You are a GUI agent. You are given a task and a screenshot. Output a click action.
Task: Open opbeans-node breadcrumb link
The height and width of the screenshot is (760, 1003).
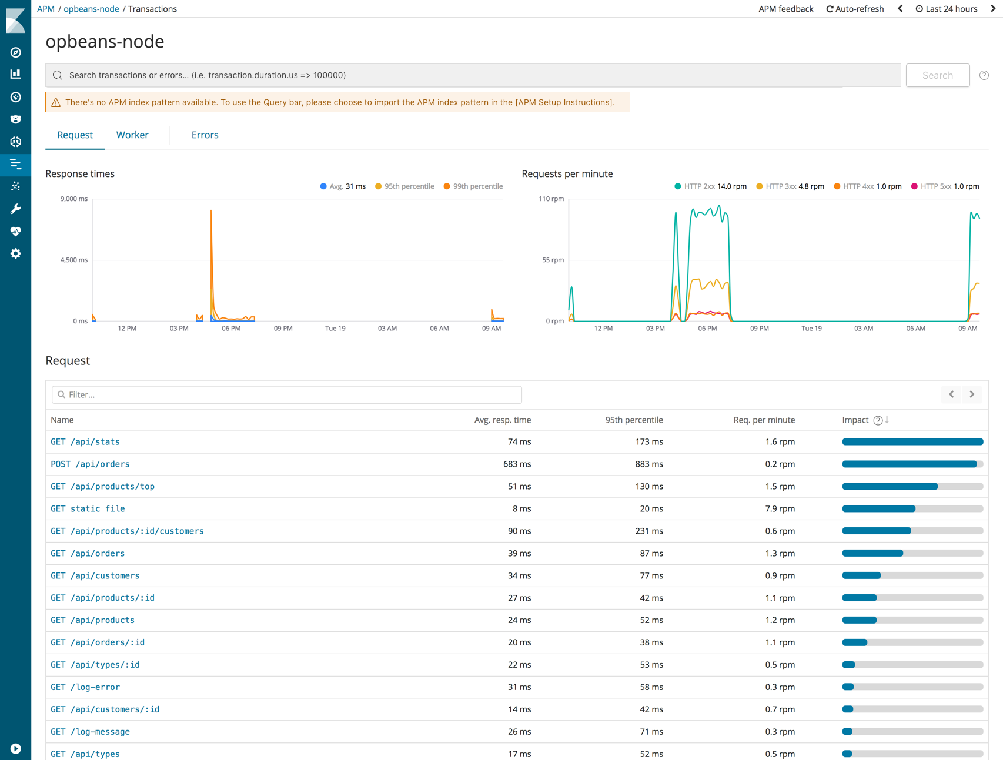(91, 9)
